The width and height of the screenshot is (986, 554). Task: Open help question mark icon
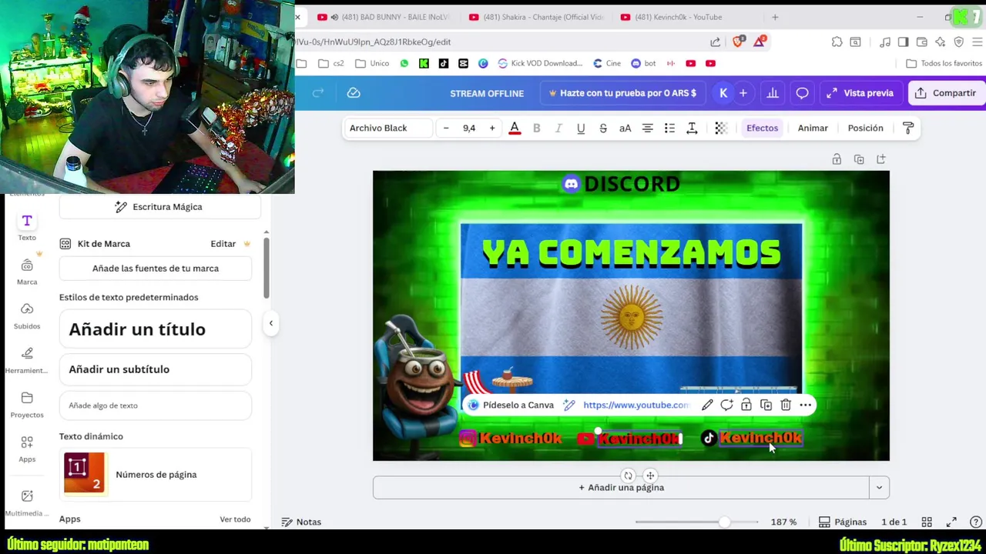(x=976, y=522)
